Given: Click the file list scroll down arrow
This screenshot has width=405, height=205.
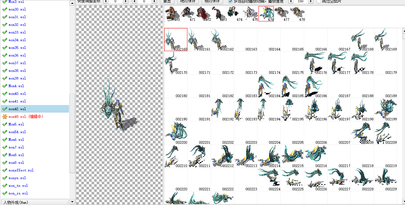Looking at the screenshot, I should [72, 202].
